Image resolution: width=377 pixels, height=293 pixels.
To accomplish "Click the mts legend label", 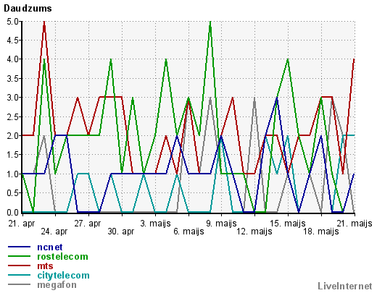I will pos(45,266).
